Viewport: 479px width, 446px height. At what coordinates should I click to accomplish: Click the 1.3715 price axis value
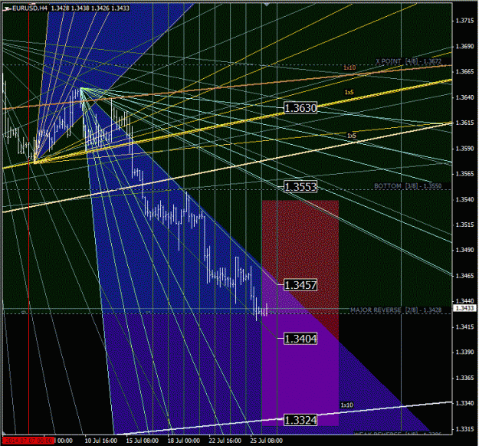(464, 21)
